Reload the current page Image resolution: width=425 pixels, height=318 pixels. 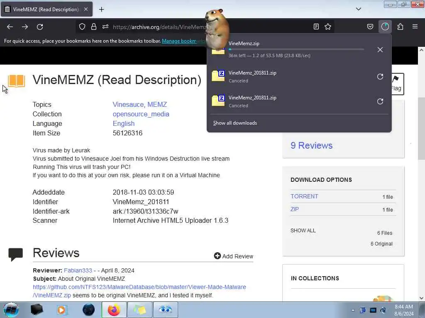pos(40,27)
